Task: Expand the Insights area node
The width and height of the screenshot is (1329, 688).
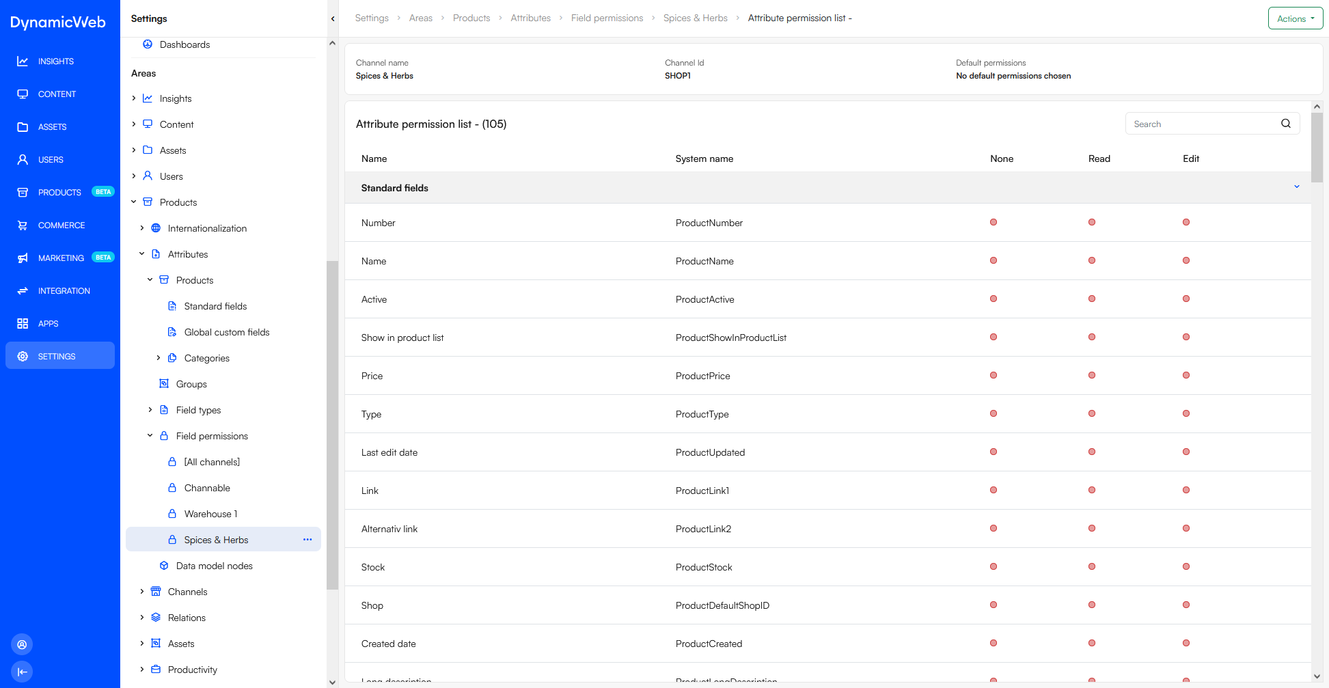Action: 134,98
